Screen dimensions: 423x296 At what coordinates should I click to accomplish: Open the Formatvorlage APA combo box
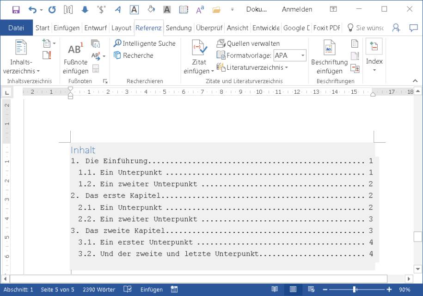[290, 55]
